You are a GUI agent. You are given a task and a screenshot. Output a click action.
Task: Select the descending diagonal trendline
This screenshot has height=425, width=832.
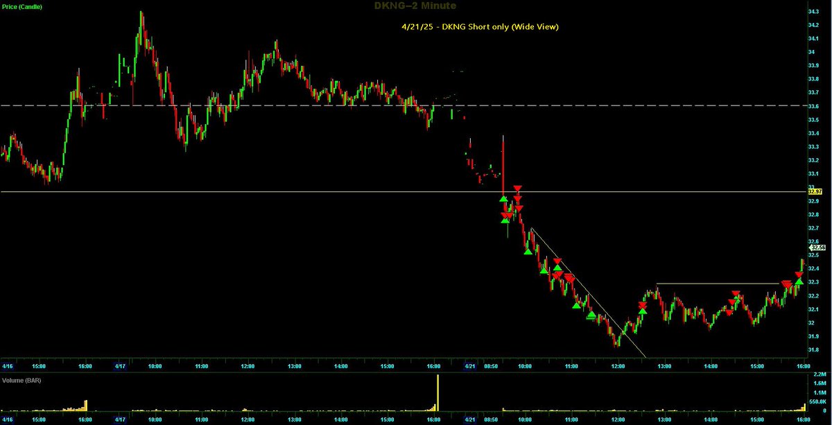(588, 293)
